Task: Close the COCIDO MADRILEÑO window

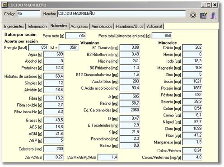Action: click(215, 5)
